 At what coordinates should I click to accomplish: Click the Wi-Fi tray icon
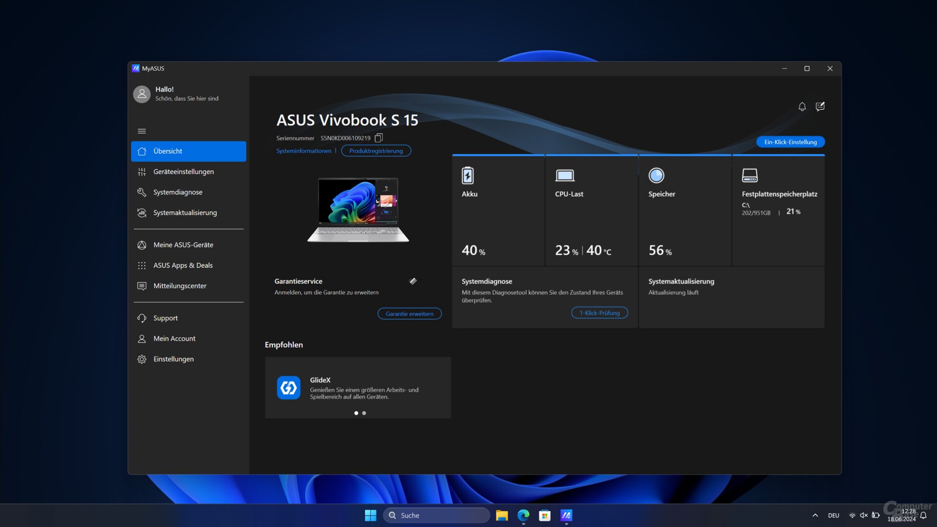pyautogui.click(x=852, y=515)
